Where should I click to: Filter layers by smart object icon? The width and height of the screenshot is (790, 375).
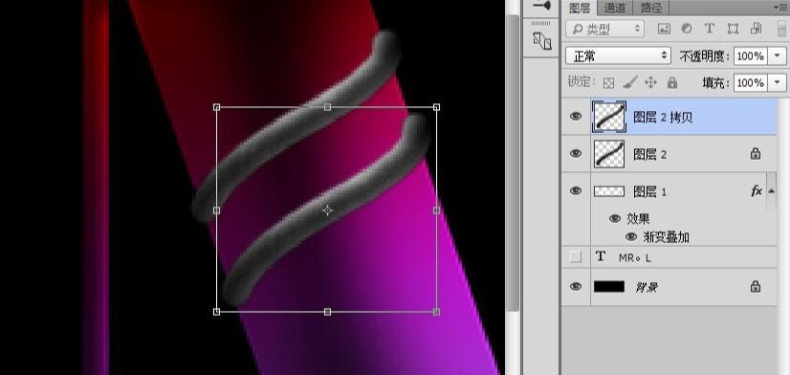[756, 29]
